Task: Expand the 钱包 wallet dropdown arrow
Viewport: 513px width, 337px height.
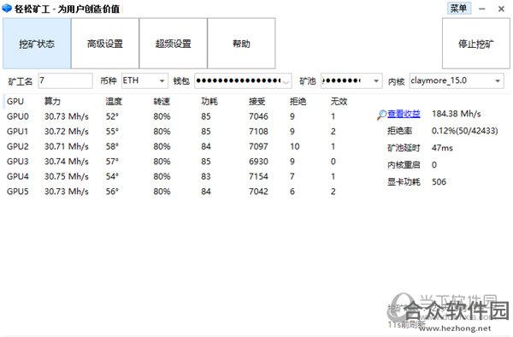Action: pyautogui.click(x=286, y=81)
